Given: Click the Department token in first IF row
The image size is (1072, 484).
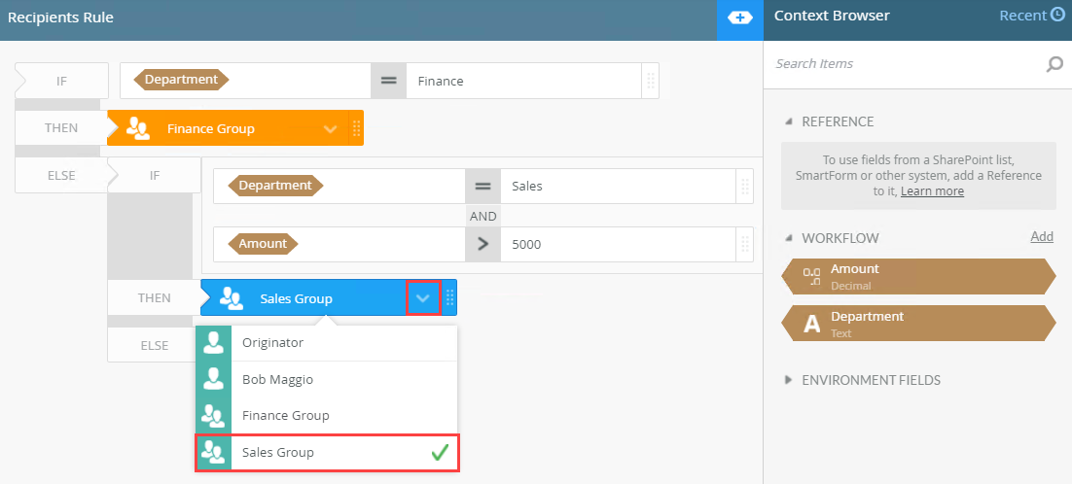Looking at the screenshot, I should coord(181,79).
